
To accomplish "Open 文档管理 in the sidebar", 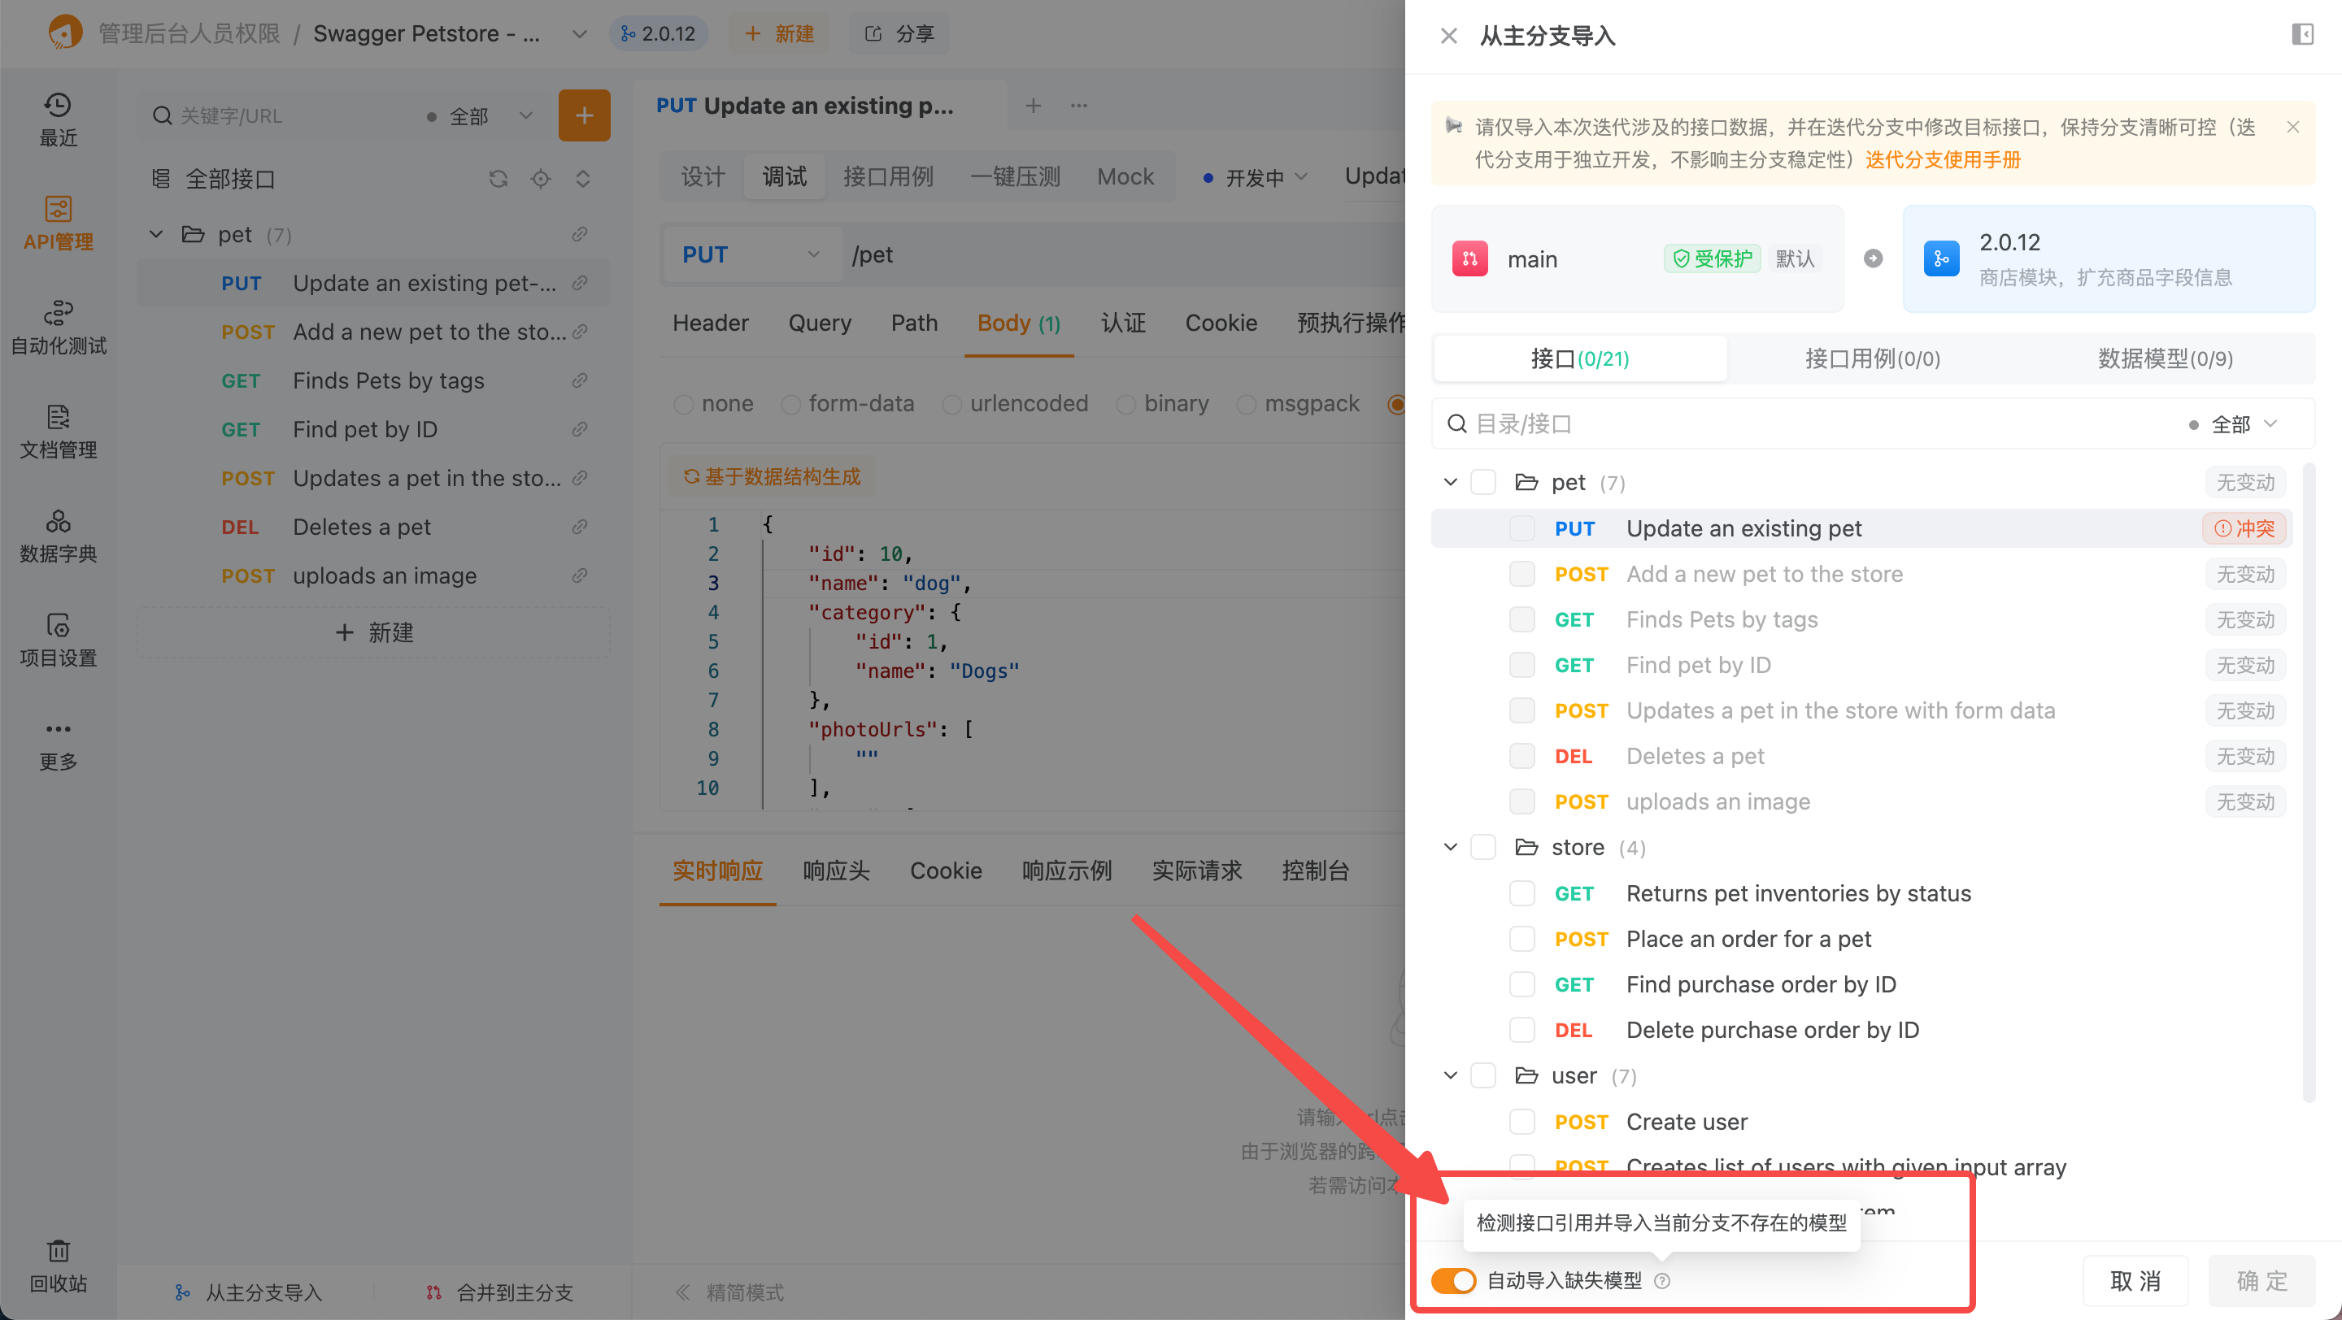I will pyautogui.click(x=59, y=432).
